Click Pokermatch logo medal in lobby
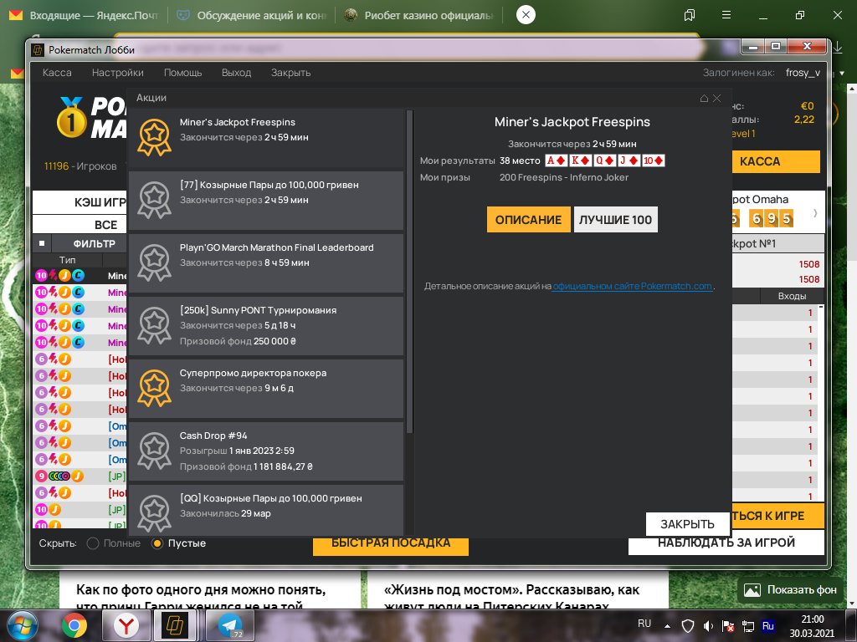The width and height of the screenshot is (857, 642). tap(71, 117)
